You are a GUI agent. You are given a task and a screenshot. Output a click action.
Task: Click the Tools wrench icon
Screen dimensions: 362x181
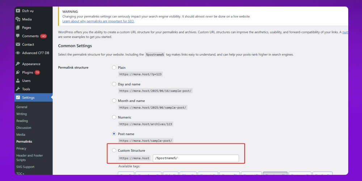tap(18, 89)
